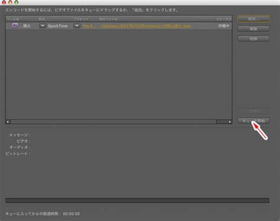Image resolution: width=280 pixels, height=221 pixels.
Task: Click the queue list horizontal scrollbar track
Action: [119, 122]
